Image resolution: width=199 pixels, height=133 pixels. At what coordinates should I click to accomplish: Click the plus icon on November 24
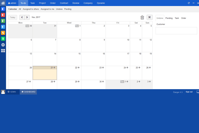[x=127, y=67]
